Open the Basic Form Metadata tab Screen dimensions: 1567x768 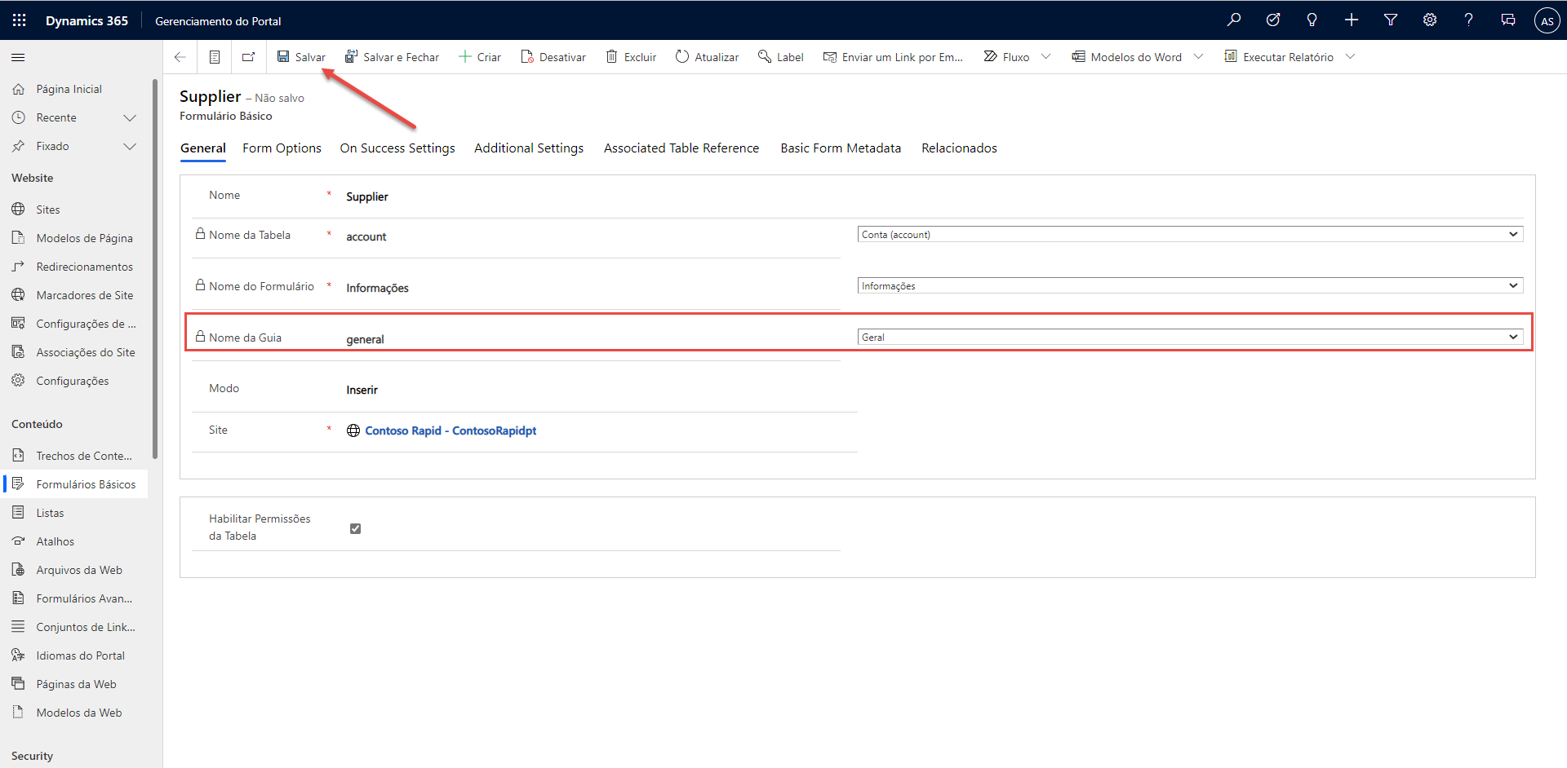(841, 148)
